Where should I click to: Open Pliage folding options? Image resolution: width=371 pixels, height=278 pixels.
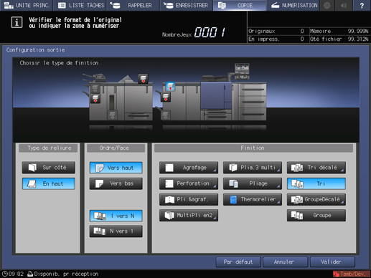(253, 183)
